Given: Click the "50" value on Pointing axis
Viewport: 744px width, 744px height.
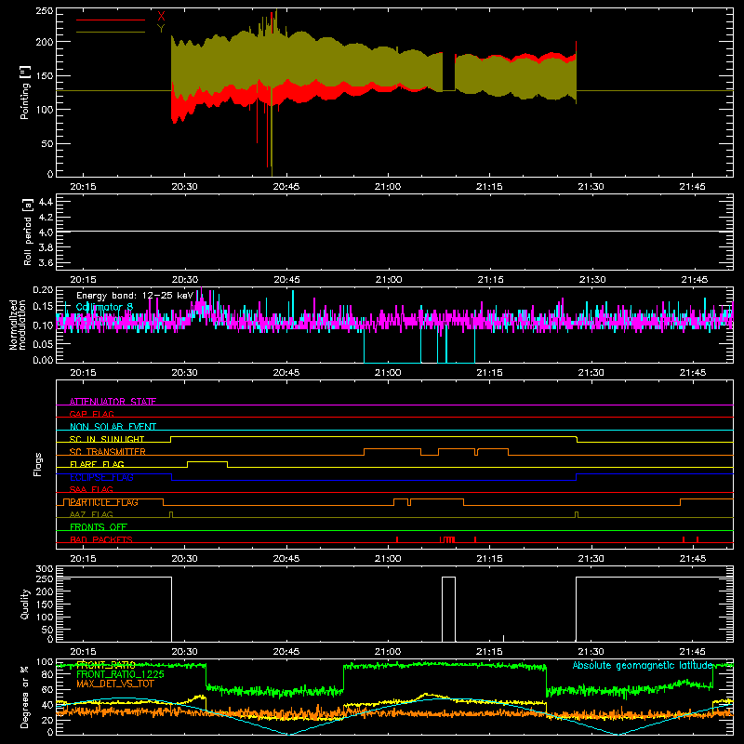Looking at the screenshot, I should tap(47, 144).
